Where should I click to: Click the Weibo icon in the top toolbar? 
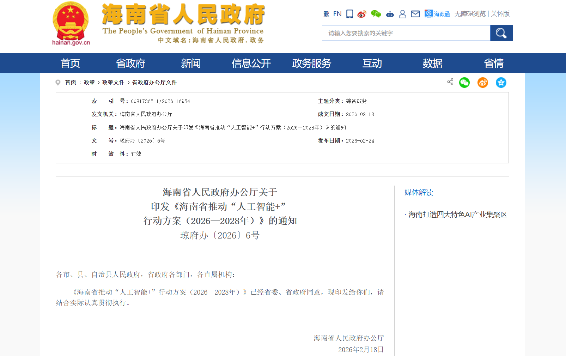point(362,14)
